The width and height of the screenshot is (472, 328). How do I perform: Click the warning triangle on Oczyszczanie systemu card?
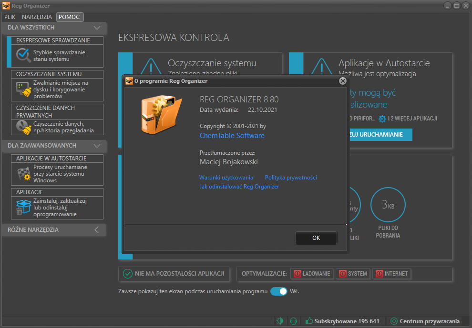151,67
